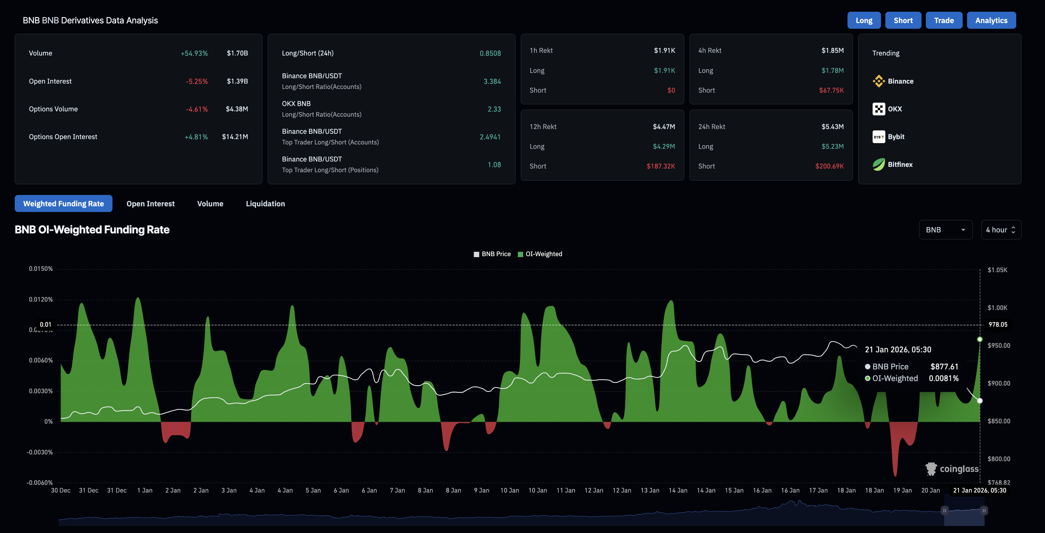The width and height of the screenshot is (1045, 533).
Task: Click the right range-slider handle icon
Action: (984, 511)
